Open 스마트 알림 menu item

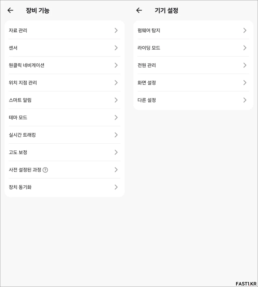pyautogui.click(x=64, y=100)
